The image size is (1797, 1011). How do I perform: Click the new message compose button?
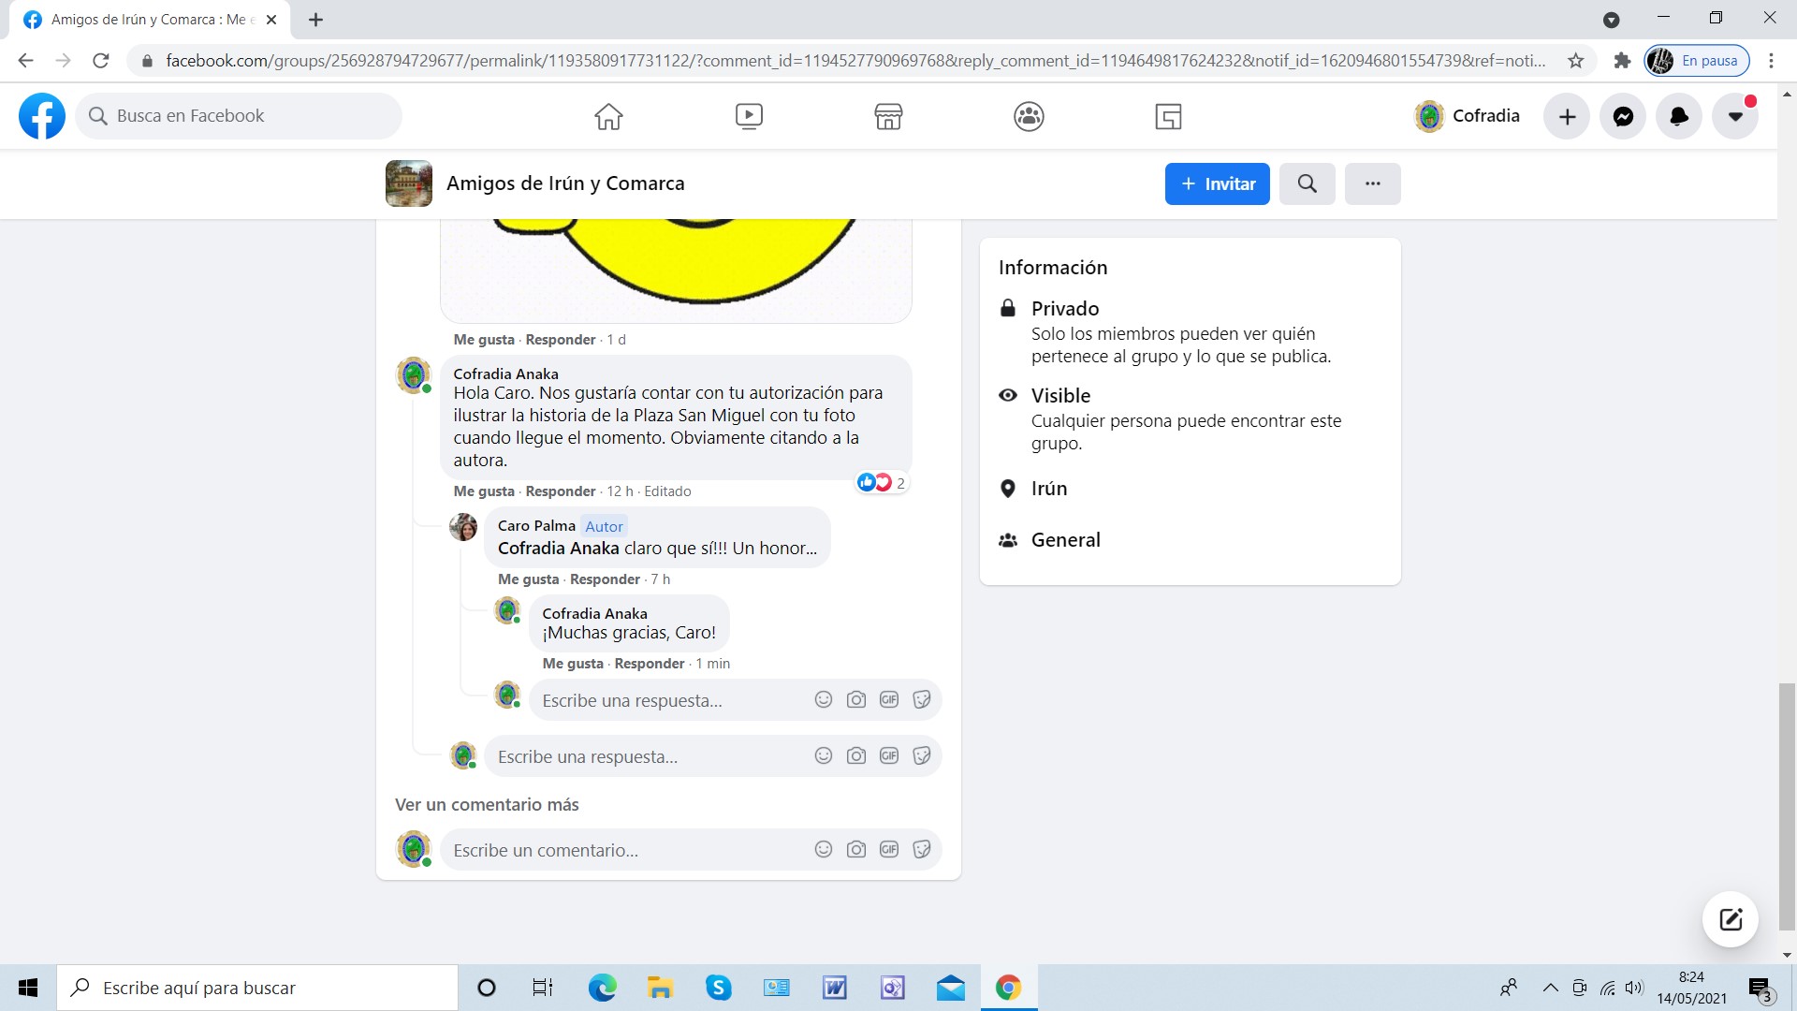coord(1731,919)
